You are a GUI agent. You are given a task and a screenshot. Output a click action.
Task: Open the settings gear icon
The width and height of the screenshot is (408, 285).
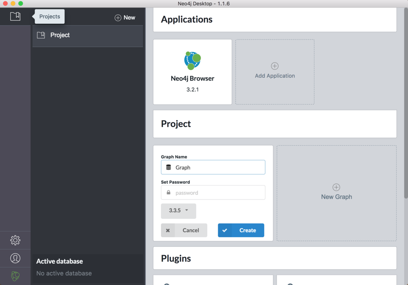[x=15, y=240]
